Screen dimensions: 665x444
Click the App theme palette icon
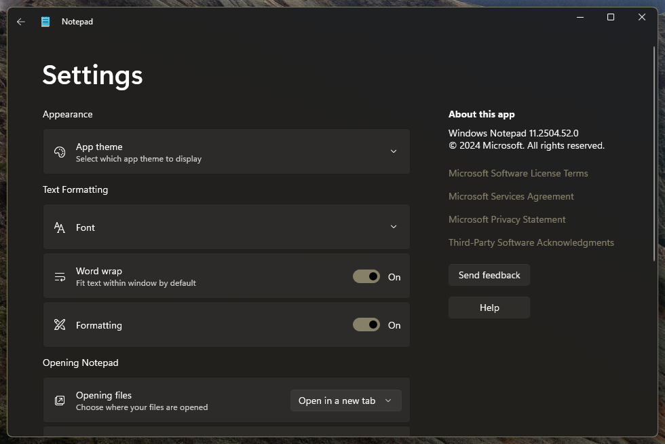[x=60, y=152]
